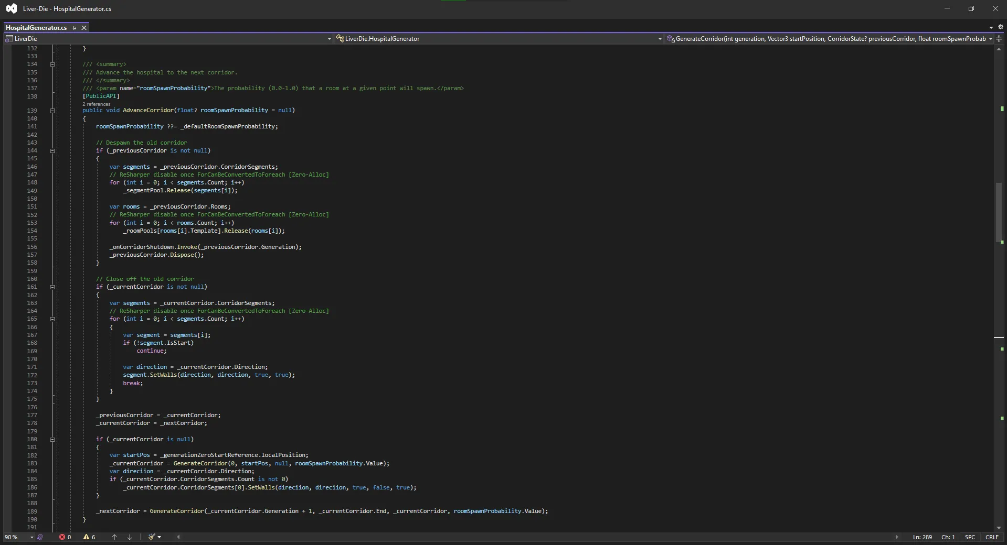Click SPC indentation indicator

pos(970,537)
